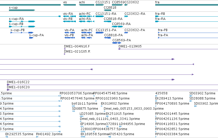Click the achi-PC protein label
Screen dimensions: 218x138
87,30
